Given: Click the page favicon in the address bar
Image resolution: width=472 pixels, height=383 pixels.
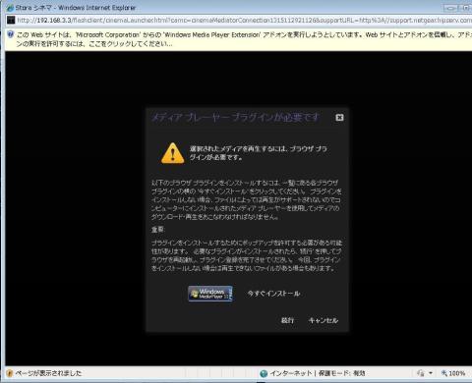Looking at the screenshot, I should [x=11, y=21].
